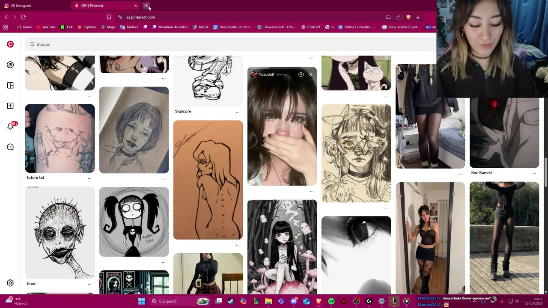Open the Explore compass icon in sidebar
The height and width of the screenshot is (308, 548).
10,65
